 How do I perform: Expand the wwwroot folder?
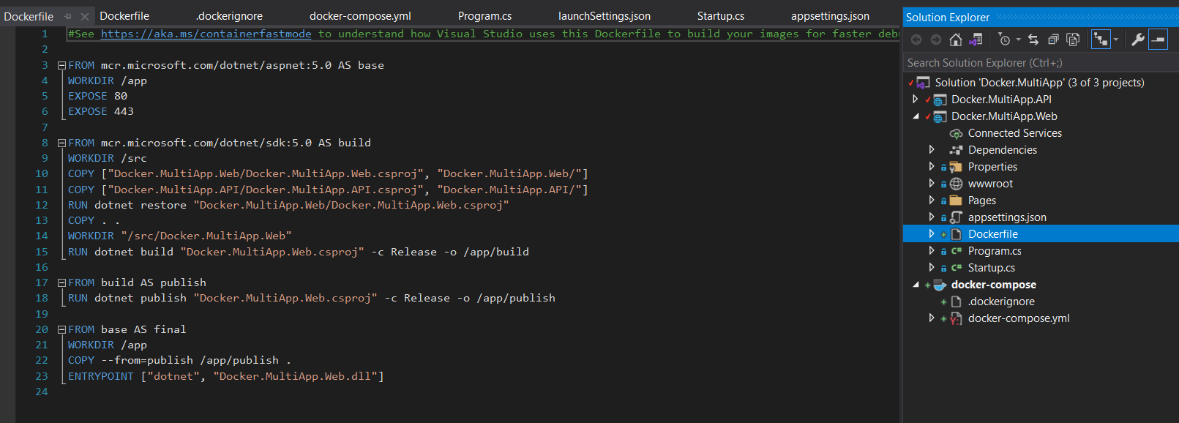[932, 183]
